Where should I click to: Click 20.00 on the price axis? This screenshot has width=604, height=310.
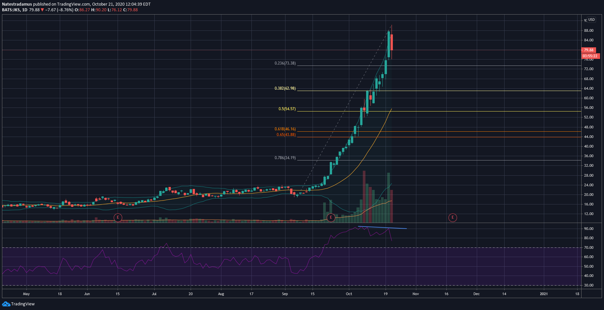tap(589, 195)
